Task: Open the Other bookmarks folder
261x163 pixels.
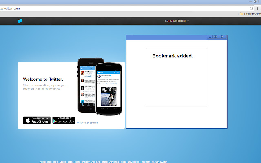Action: (x=250, y=14)
